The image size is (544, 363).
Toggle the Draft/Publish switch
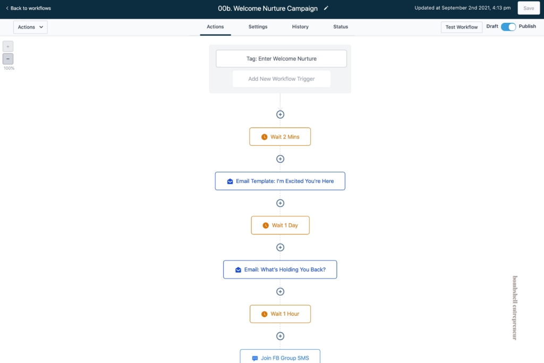tap(508, 27)
